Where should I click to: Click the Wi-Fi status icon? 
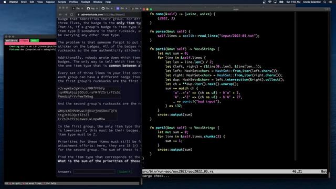pyautogui.click(x=269, y=2)
